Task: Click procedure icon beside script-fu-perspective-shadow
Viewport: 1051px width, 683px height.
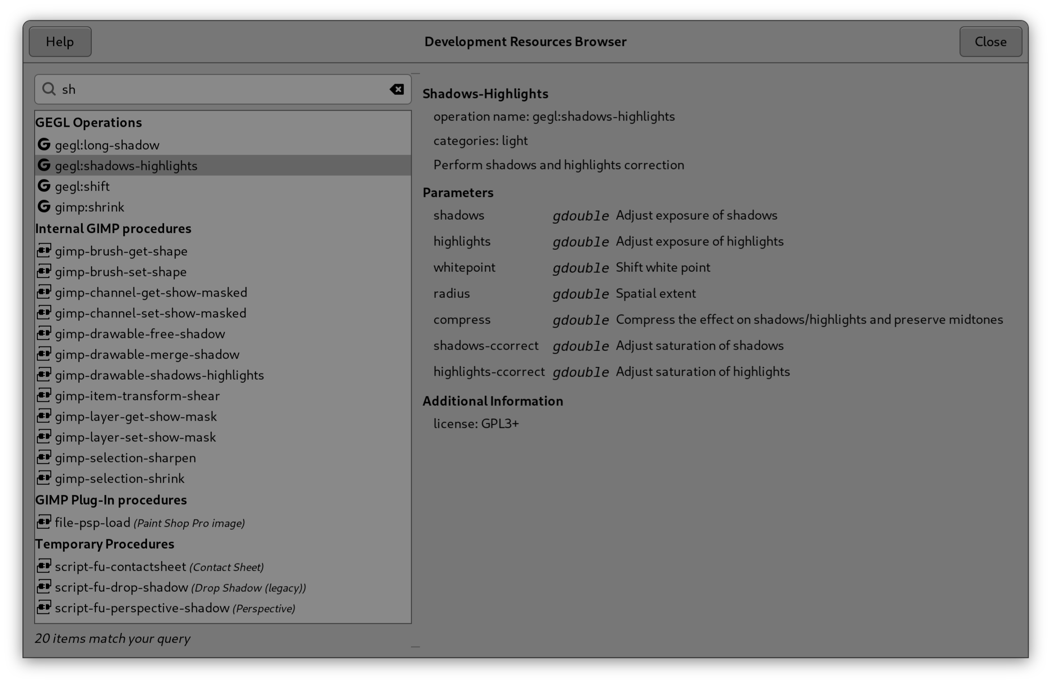Action: 44,608
